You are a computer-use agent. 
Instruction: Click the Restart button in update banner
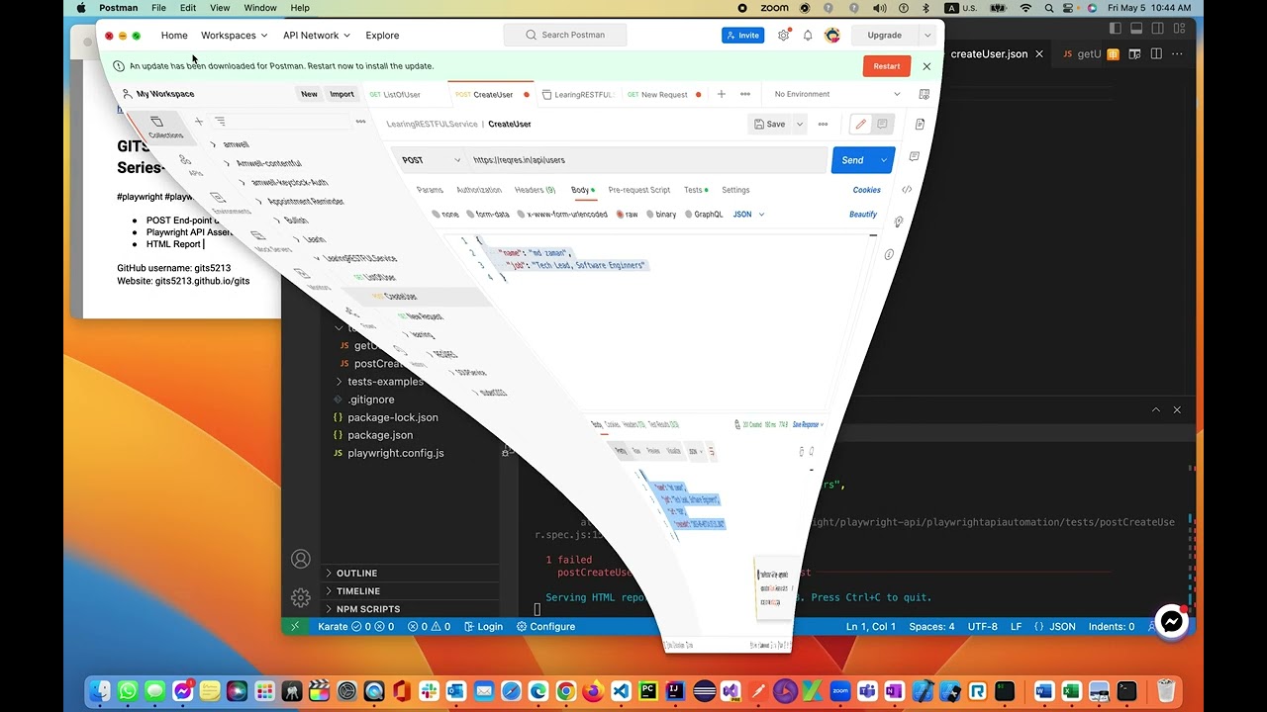tap(886, 66)
